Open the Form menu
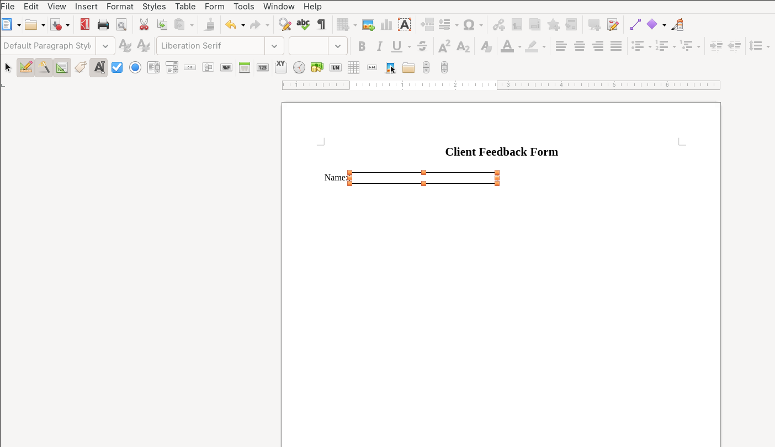Viewport: 775px width, 447px height. [x=214, y=7]
